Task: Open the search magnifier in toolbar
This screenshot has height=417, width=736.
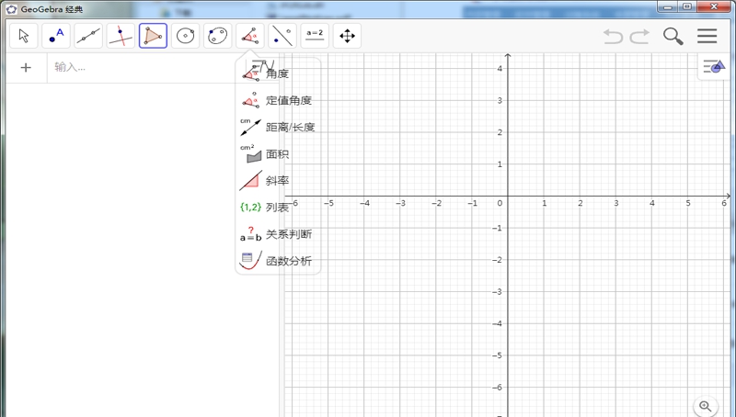Action: [673, 36]
